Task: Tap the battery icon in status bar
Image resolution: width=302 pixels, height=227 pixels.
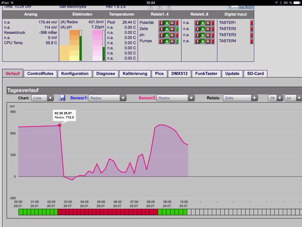Action: click(297, 3)
